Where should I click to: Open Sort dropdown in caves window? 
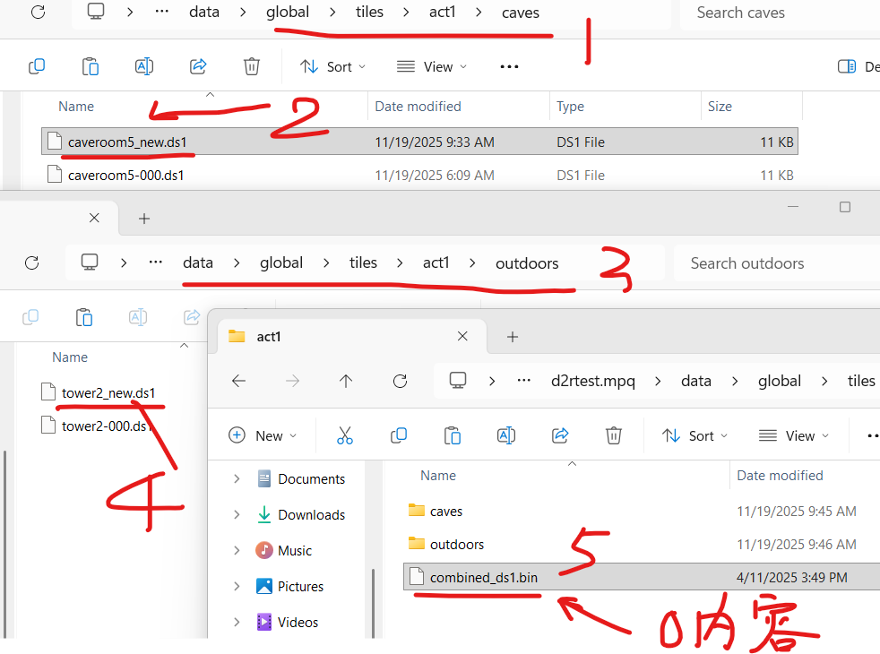pyautogui.click(x=332, y=67)
